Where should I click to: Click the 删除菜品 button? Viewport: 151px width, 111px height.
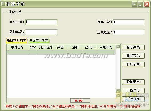[133, 56]
